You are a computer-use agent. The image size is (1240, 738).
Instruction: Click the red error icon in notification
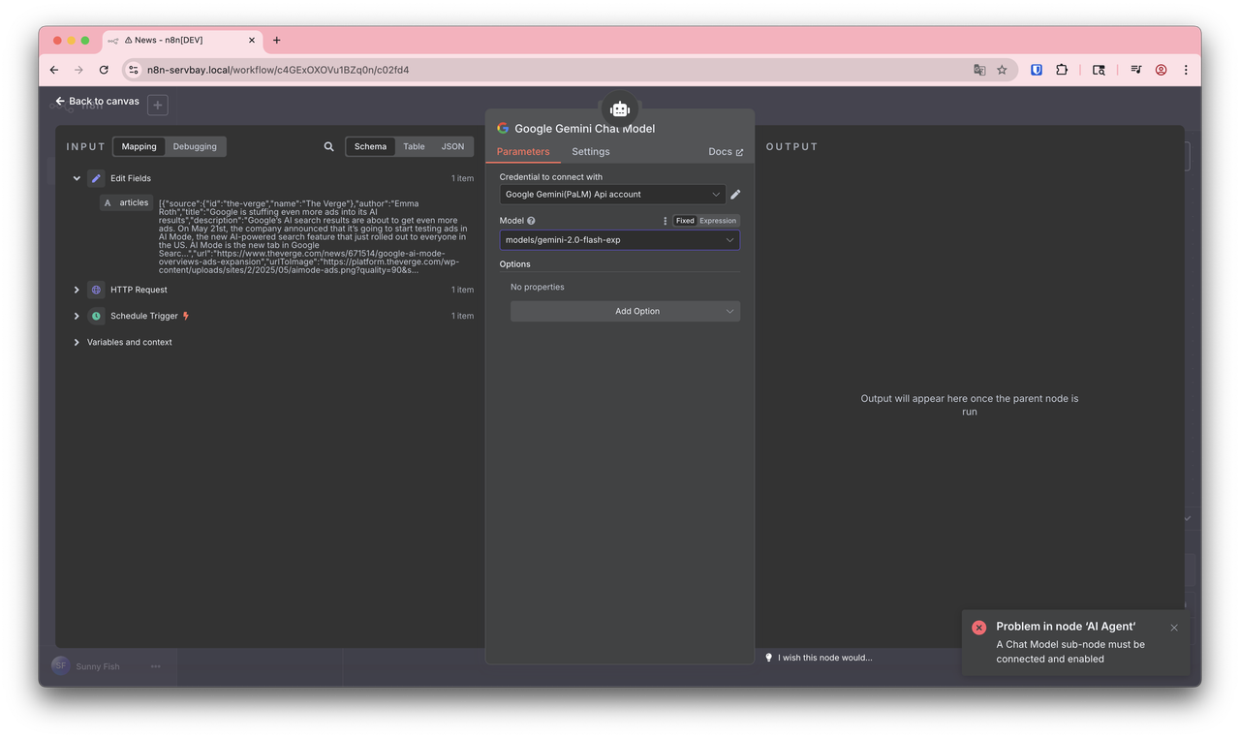click(x=978, y=628)
